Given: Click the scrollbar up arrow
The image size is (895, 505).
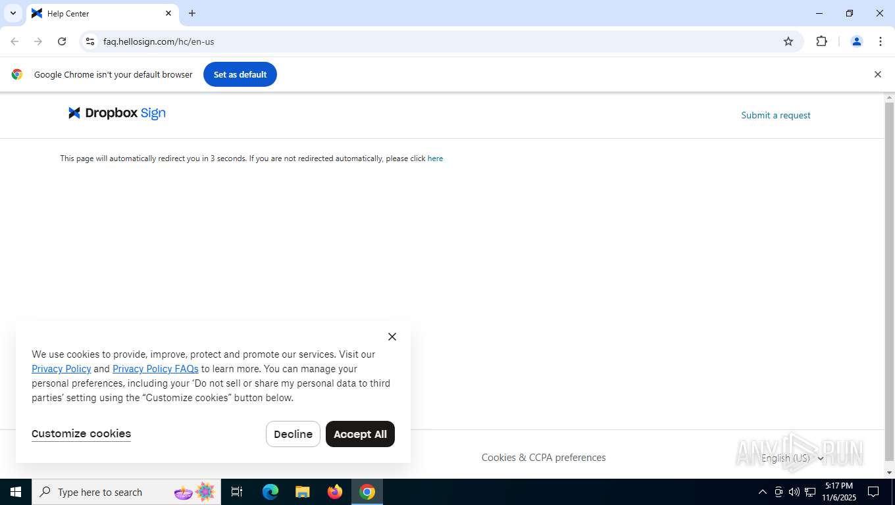Looking at the screenshot, I should tap(890, 97).
